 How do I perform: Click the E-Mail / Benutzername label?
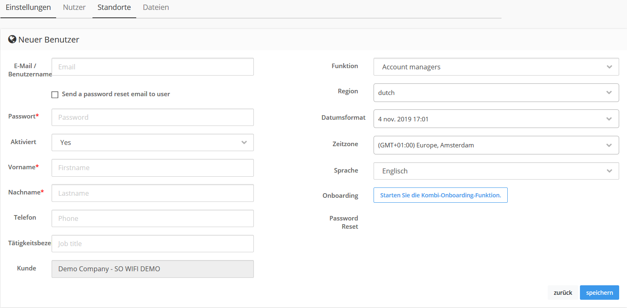[30, 70]
